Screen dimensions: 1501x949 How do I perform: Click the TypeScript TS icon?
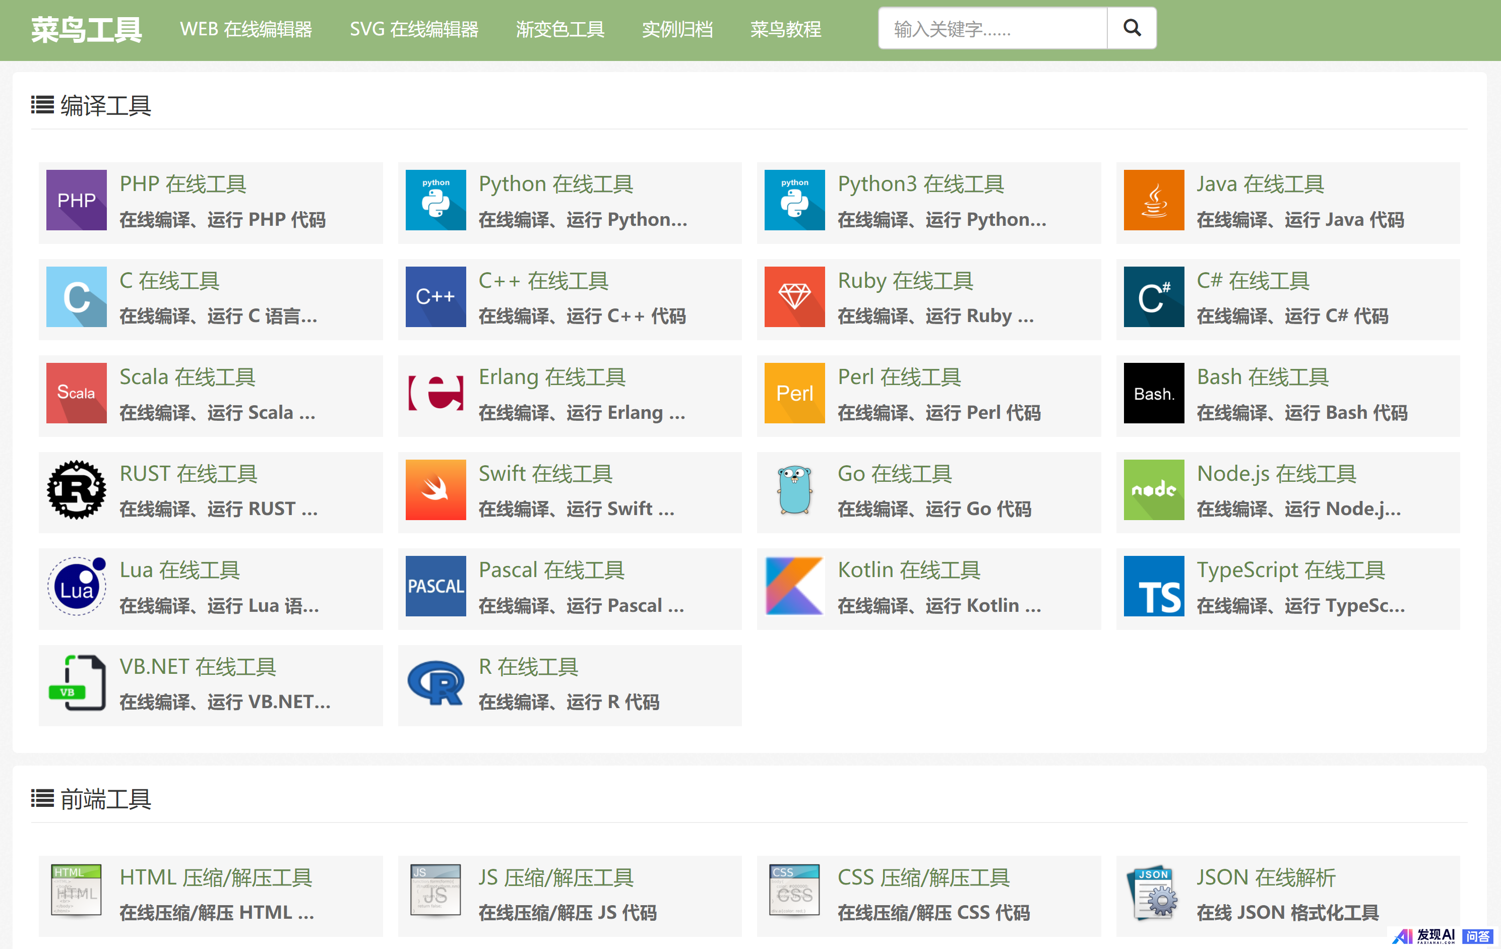coord(1153,586)
